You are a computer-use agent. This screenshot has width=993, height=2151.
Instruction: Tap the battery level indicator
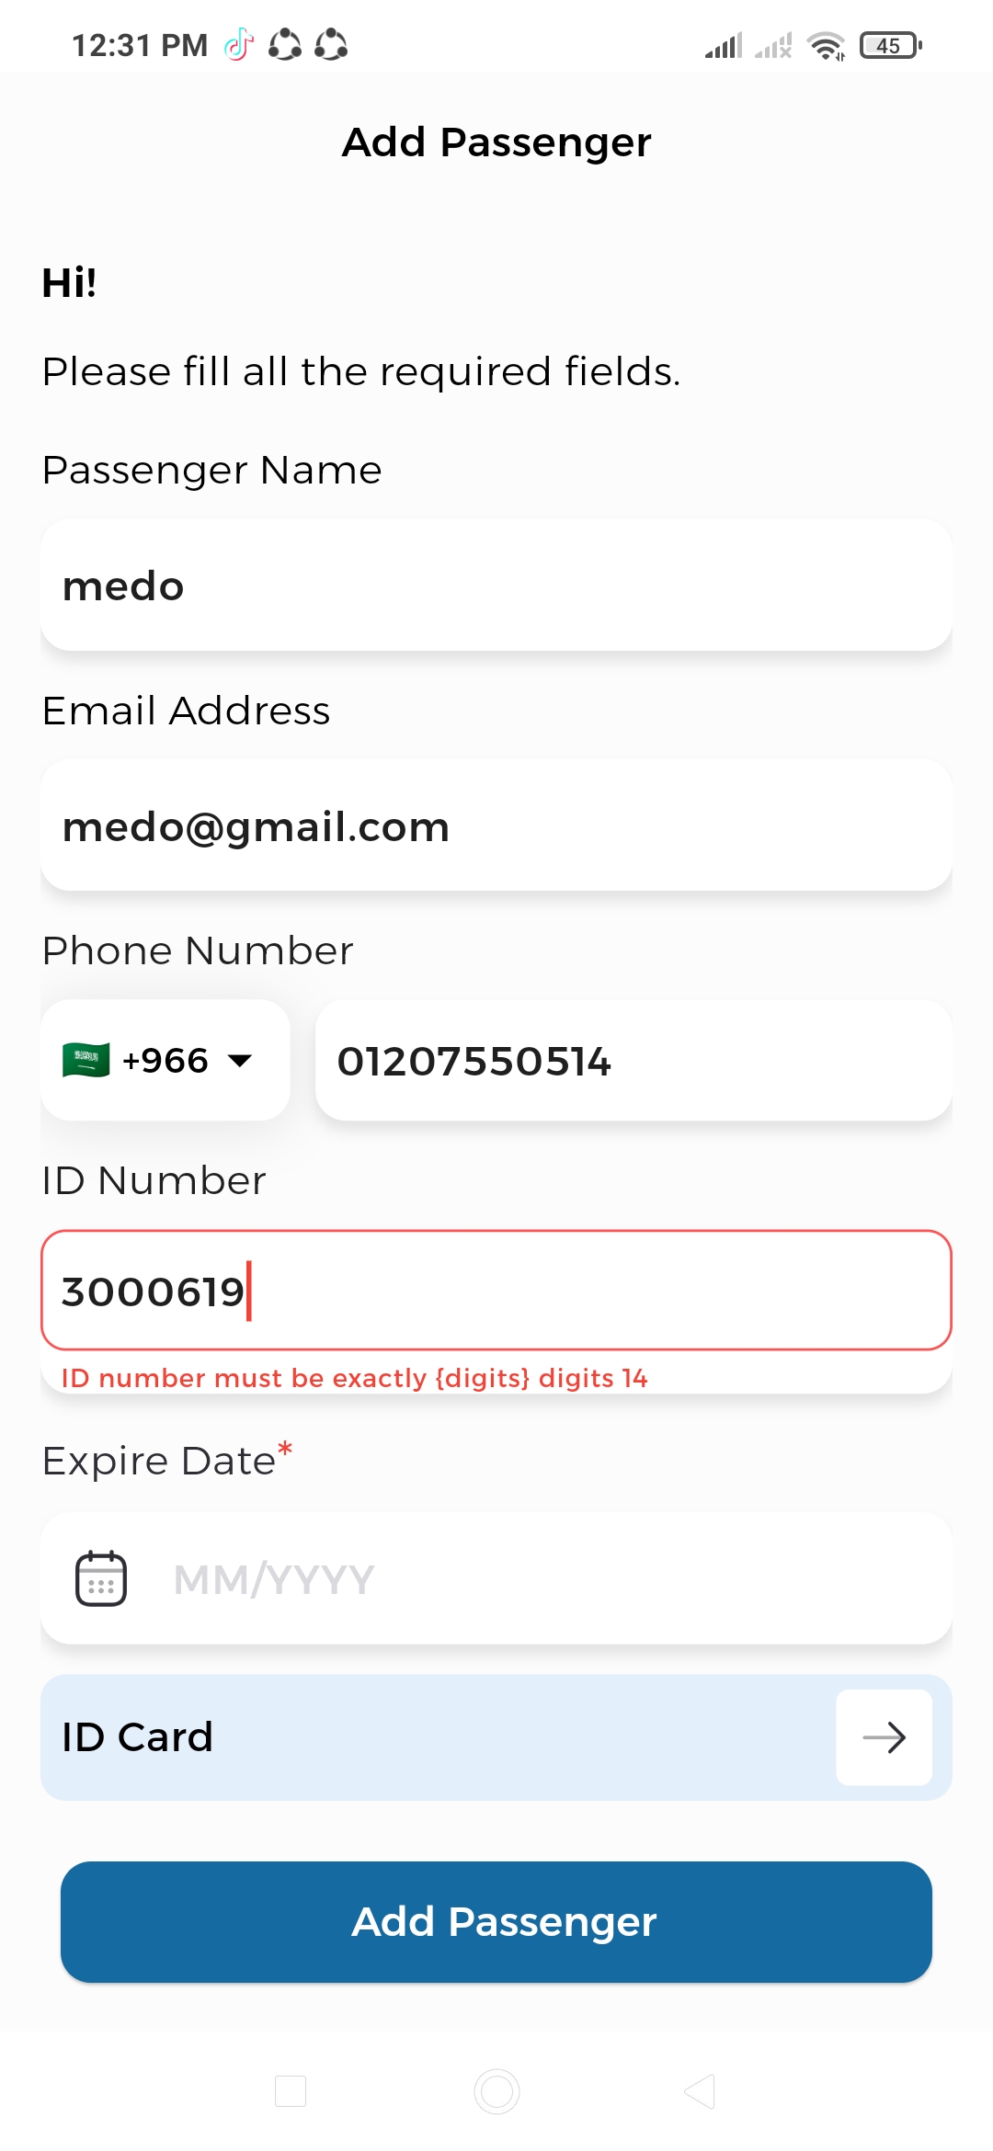890,45
